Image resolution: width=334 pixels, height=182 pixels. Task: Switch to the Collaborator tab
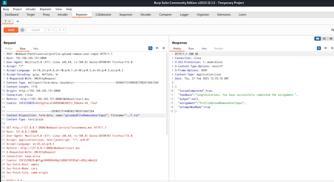104,15
